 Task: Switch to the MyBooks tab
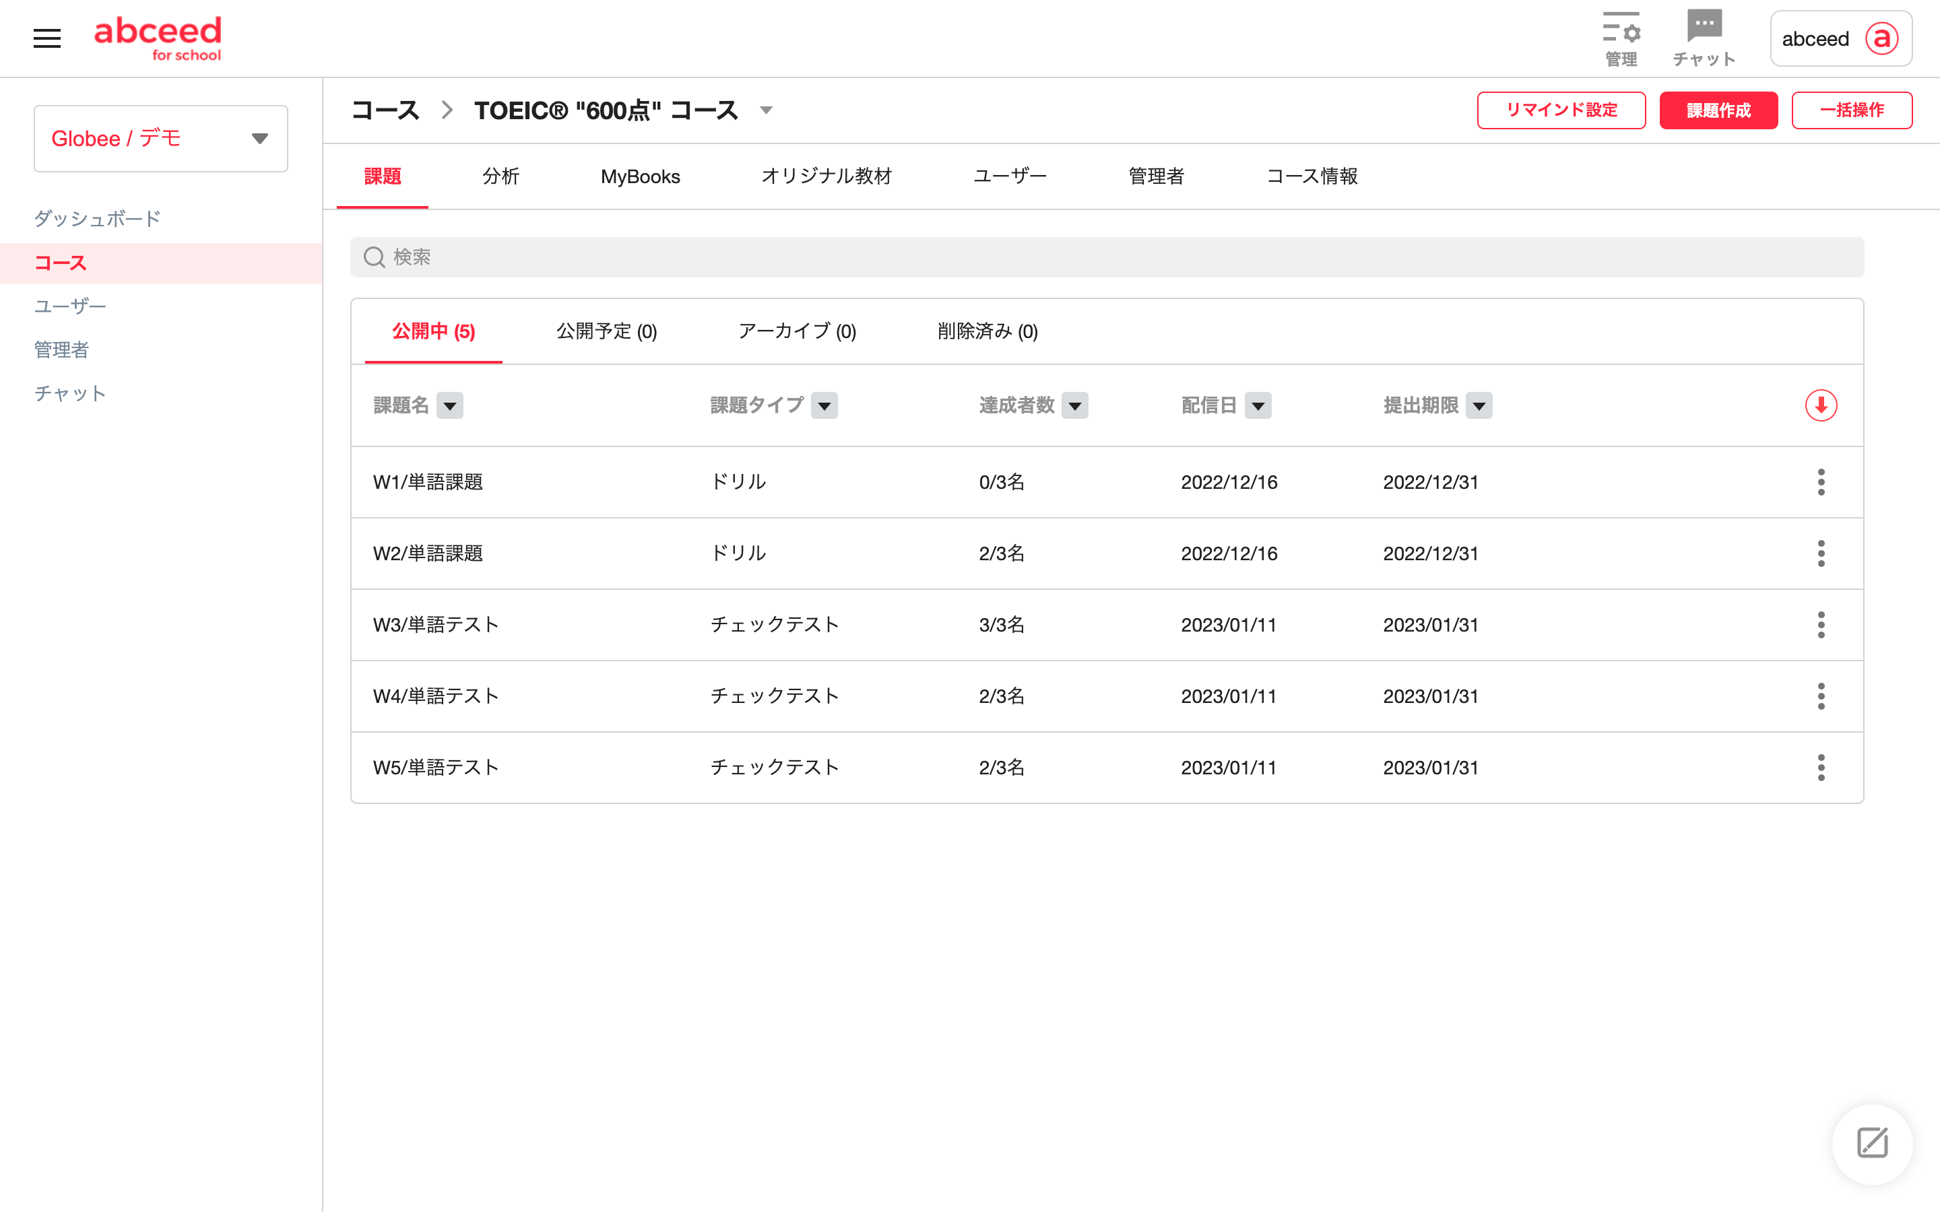pos(640,176)
